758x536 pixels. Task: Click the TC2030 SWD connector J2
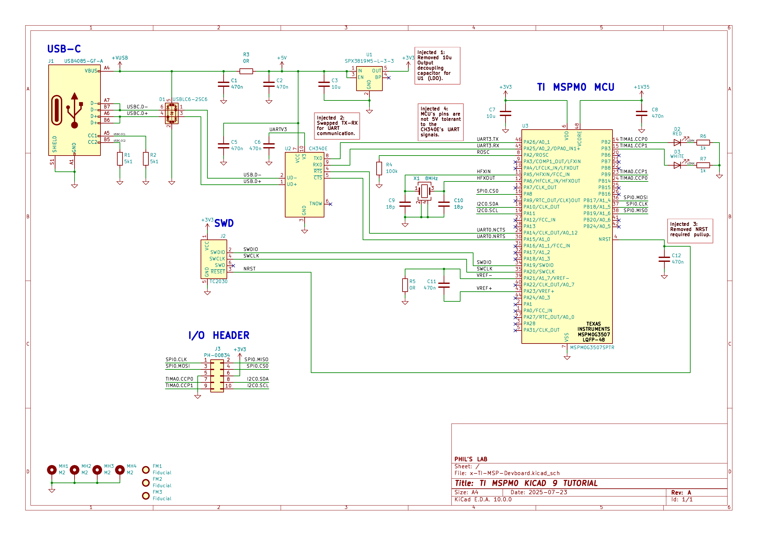click(214, 259)
